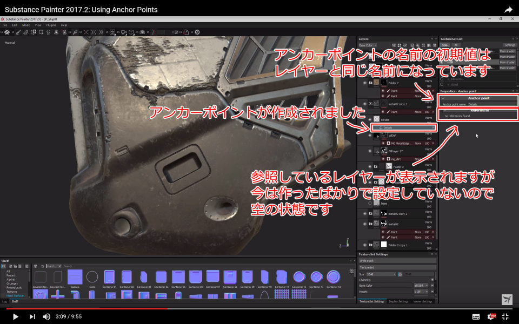Click the All button in TextureSet List
519x324 pixels.
pyautogui.click(x=456, y=45)
